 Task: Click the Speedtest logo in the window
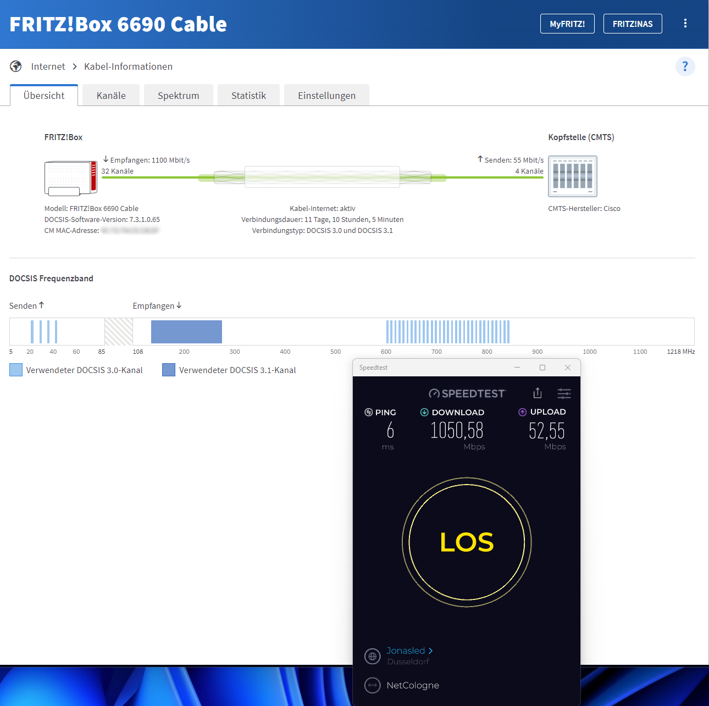point(467,393)
